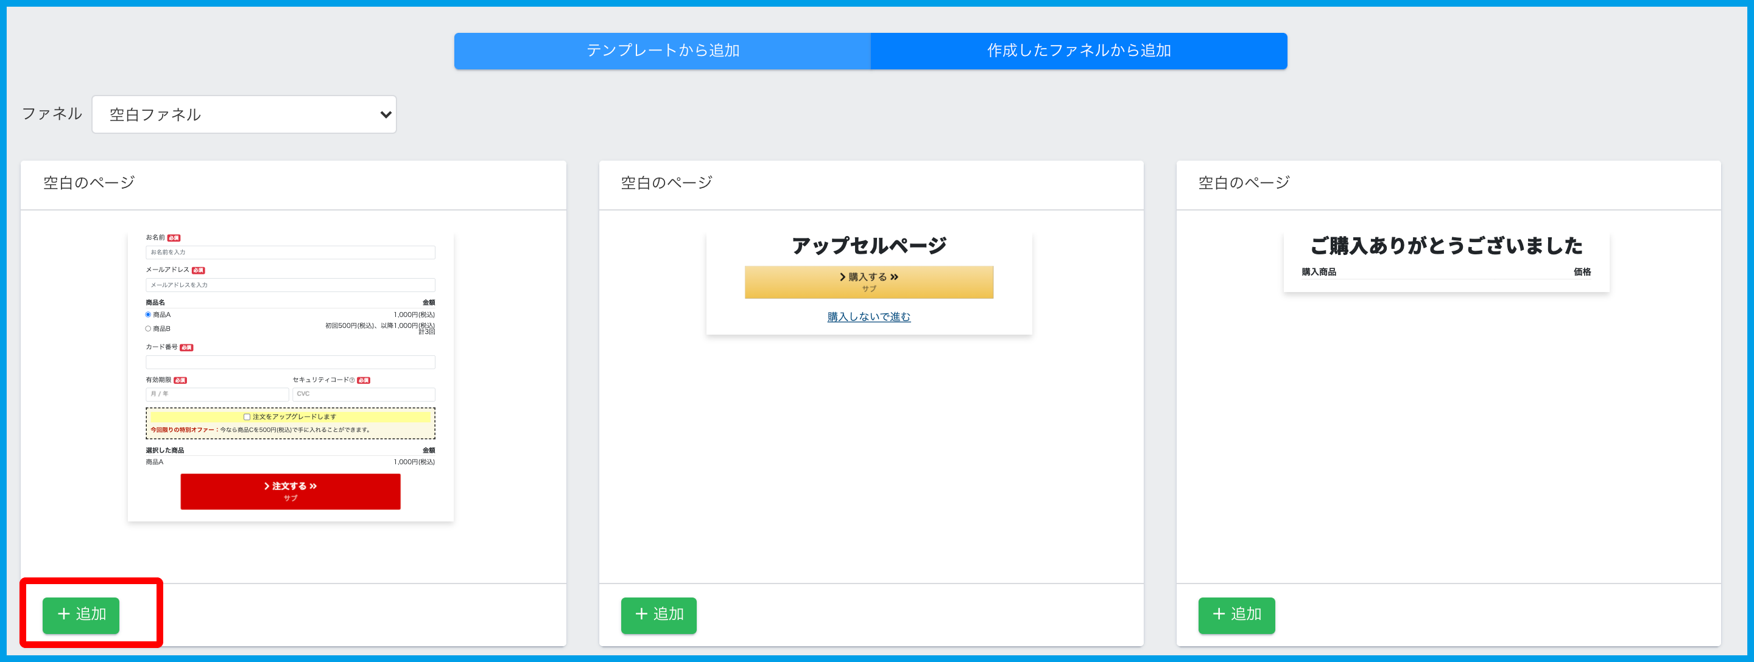This screenshot has height=662, width=1754.
Task: Click 追加 button under order form page
Action: pos(81,615)
